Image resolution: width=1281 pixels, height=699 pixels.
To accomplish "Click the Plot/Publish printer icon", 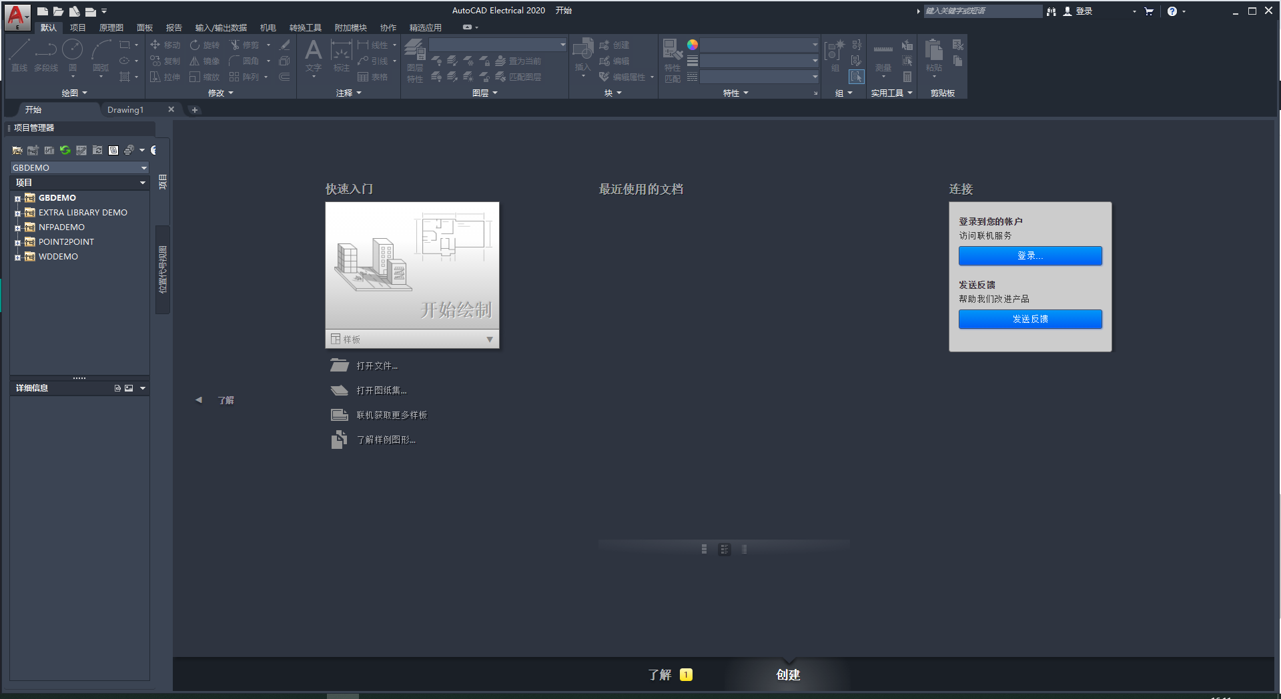I will pyautogui.click(x=129, y=150).
